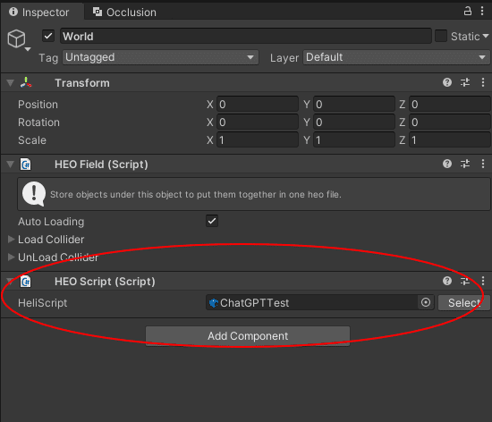
Task: Click the Scale Z value field
Action: coord(450,140)
